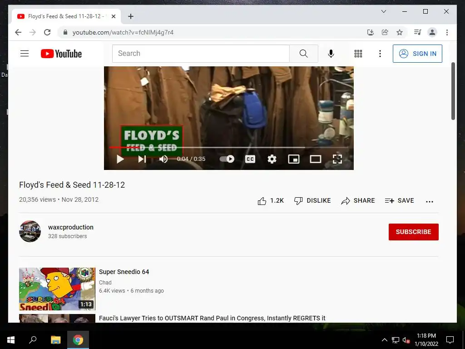Focus the YouTube search field
The width and height of the screenshot is (465, 349).
tap(201, 54)
